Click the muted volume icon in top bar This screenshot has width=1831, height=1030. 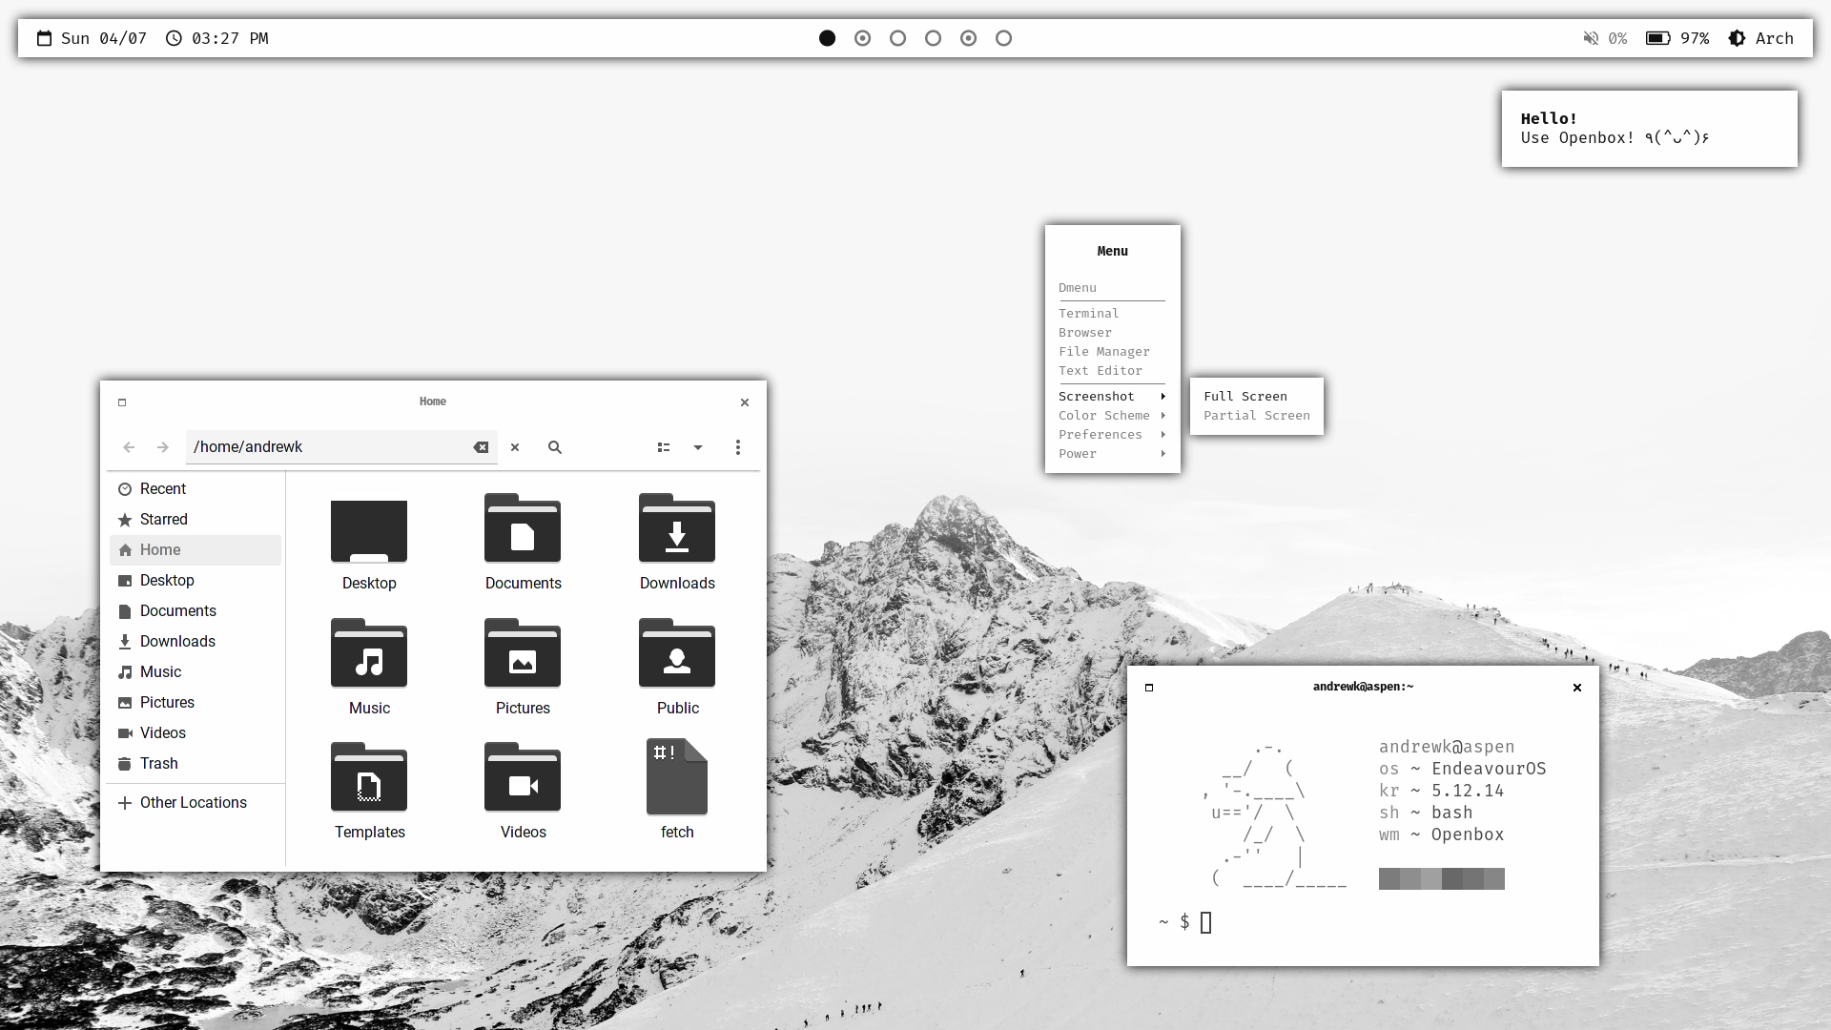1591,38
